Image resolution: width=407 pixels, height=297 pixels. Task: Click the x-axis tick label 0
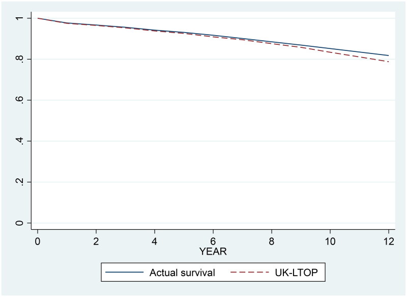click(38, 240)
